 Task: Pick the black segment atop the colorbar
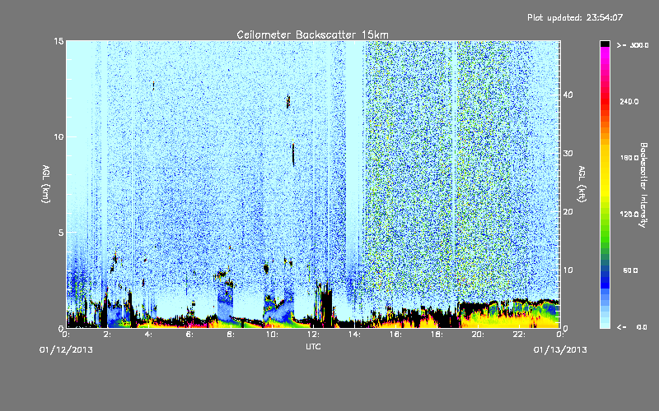pos(605,44)
